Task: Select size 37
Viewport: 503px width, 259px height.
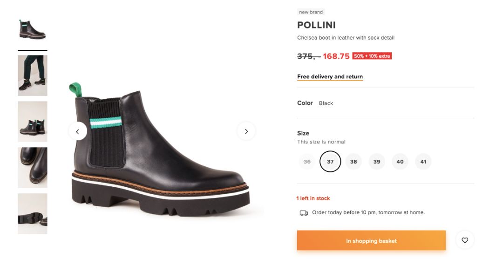Action: (x=330, y=162)
